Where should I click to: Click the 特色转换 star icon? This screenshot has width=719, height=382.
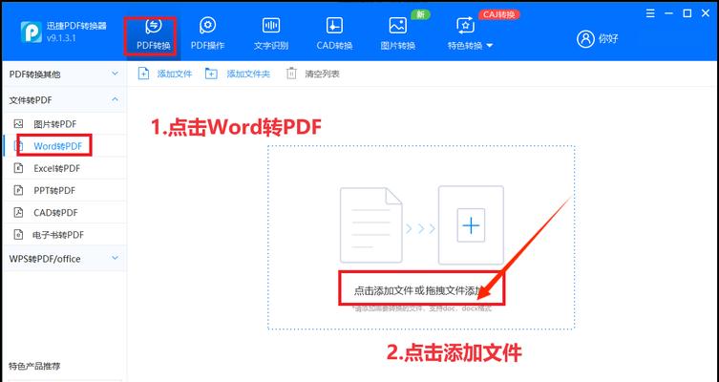point(465,25)
